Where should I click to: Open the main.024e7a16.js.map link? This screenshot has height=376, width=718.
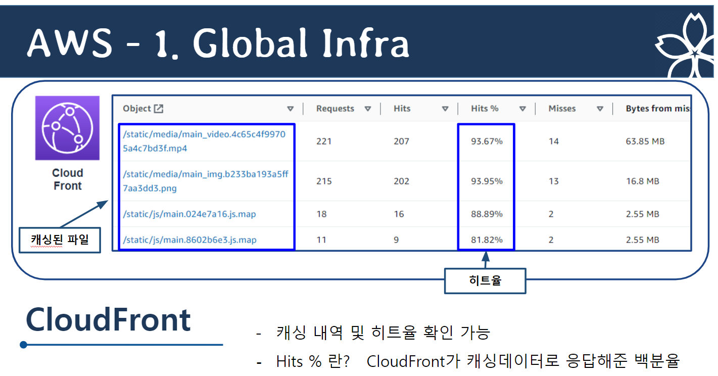189,214
